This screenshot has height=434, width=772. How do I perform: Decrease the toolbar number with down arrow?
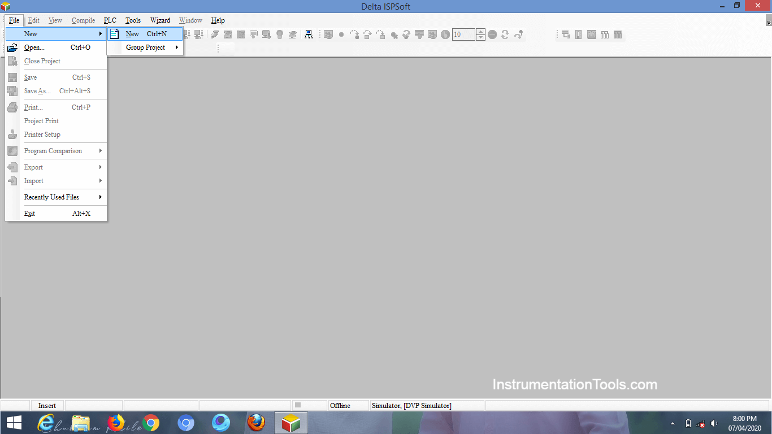(480, 37)
